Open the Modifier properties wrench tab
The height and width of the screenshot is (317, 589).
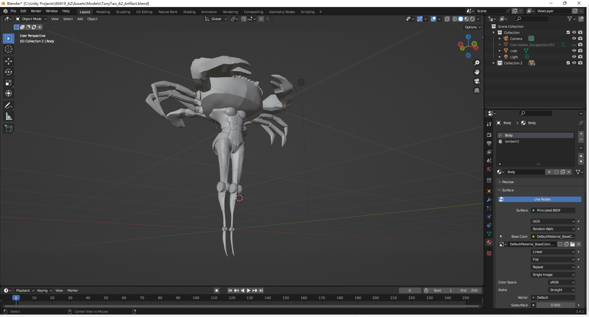pyautogui.click(x=489, y=200)
